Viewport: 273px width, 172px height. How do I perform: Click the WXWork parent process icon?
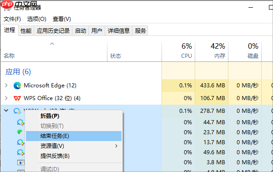pyautogui.click(x=17, y=111)
